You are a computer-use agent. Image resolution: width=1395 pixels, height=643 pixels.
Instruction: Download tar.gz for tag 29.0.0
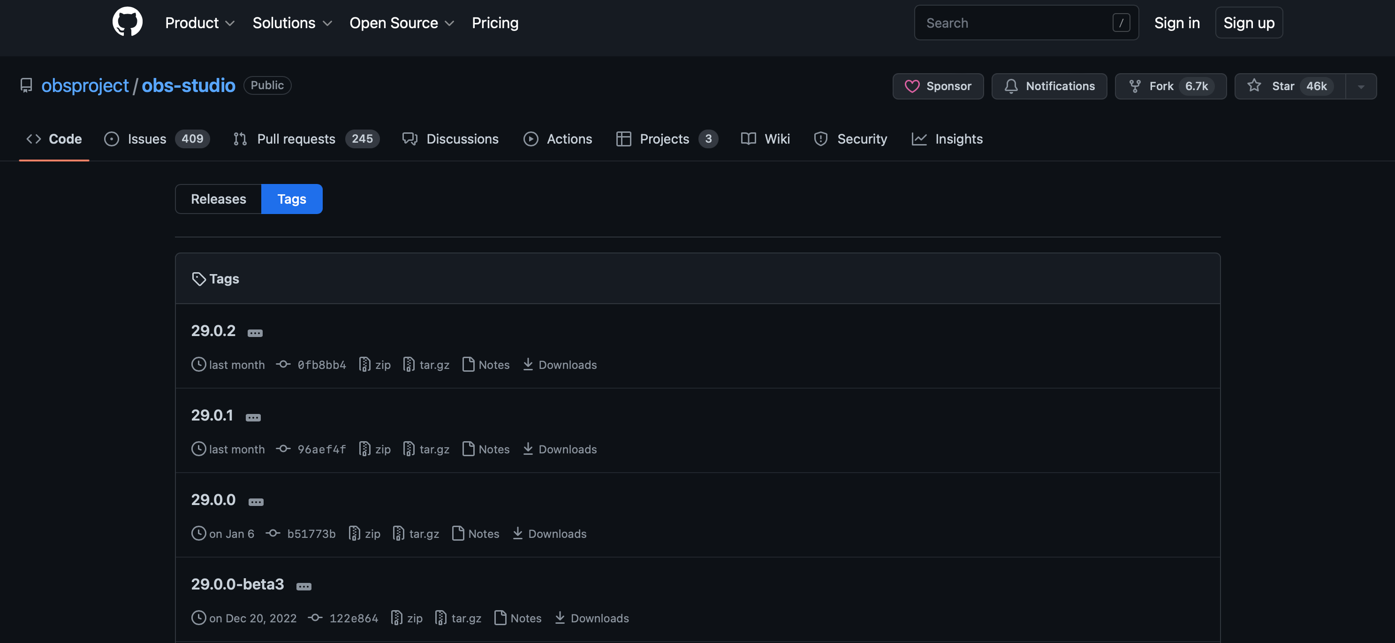coord(417,534)
